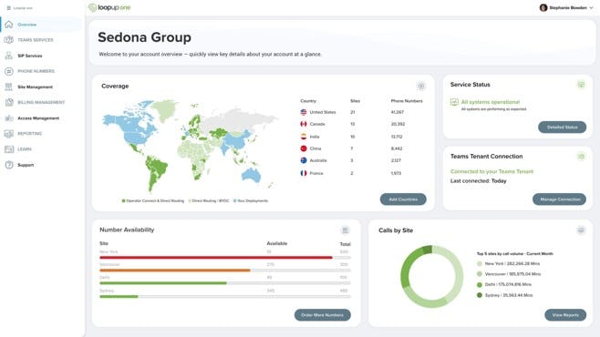Click the Teams Services sidebar icon
600x337 pixels.
[9, 40]
